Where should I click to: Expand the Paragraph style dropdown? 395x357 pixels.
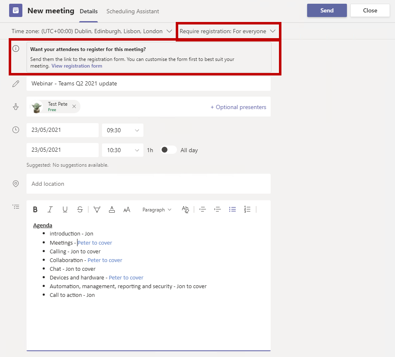click(x=157, y=210)
